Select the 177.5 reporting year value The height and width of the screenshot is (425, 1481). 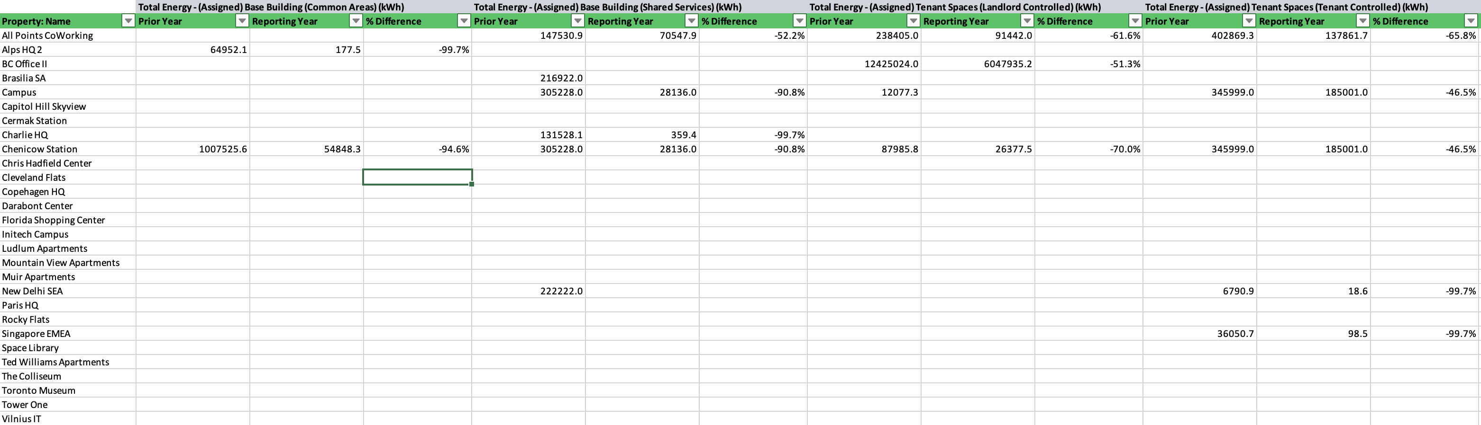point(306,50)
